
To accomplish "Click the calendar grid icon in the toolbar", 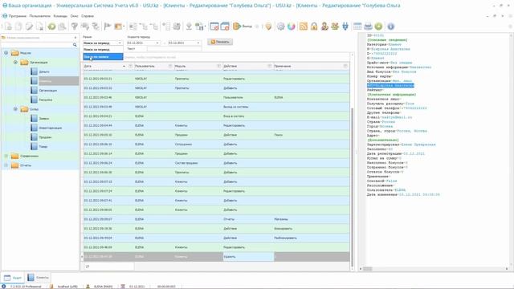I will pos(357,26).
